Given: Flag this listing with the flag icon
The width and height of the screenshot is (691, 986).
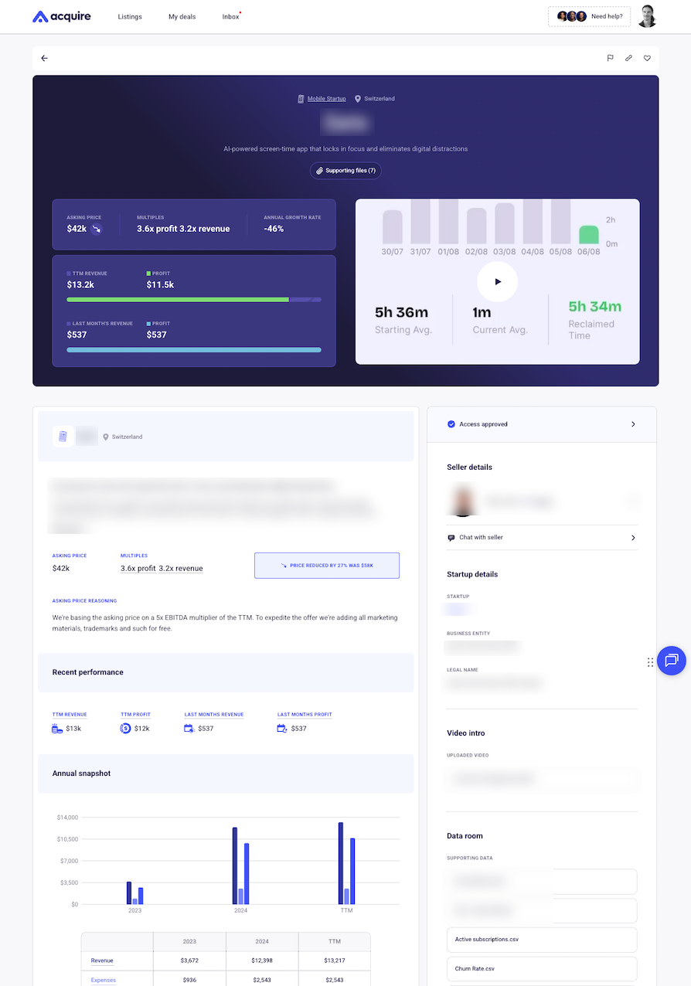Looking at the screenshot, I should [610, 58].
